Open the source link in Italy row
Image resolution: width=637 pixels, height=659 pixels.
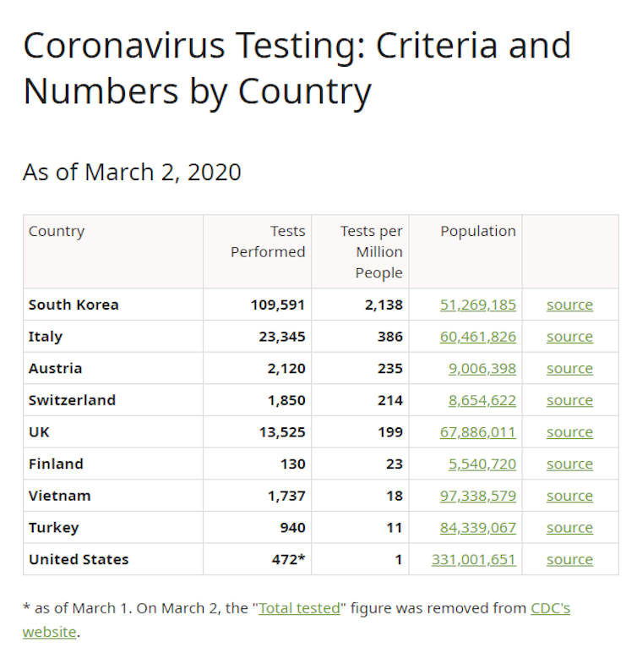coord(569,337)
